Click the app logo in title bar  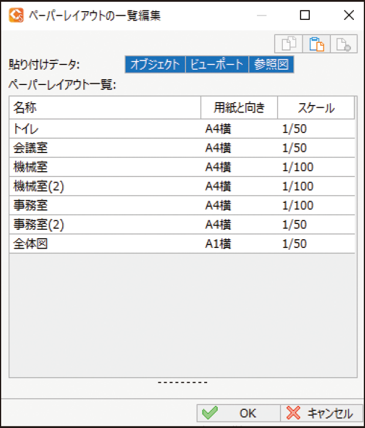(x=16, y=16)
